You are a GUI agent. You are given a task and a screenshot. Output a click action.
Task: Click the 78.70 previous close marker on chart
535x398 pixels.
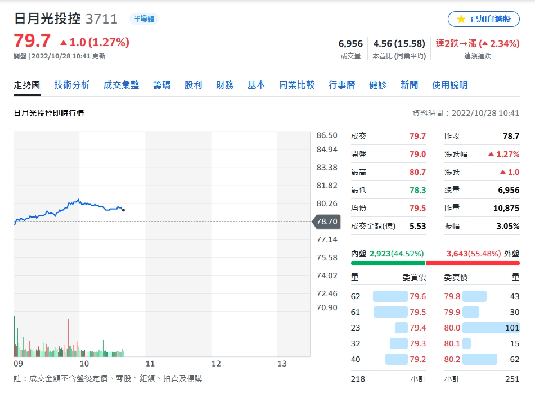pyautogui.click(x=326, y=221)
